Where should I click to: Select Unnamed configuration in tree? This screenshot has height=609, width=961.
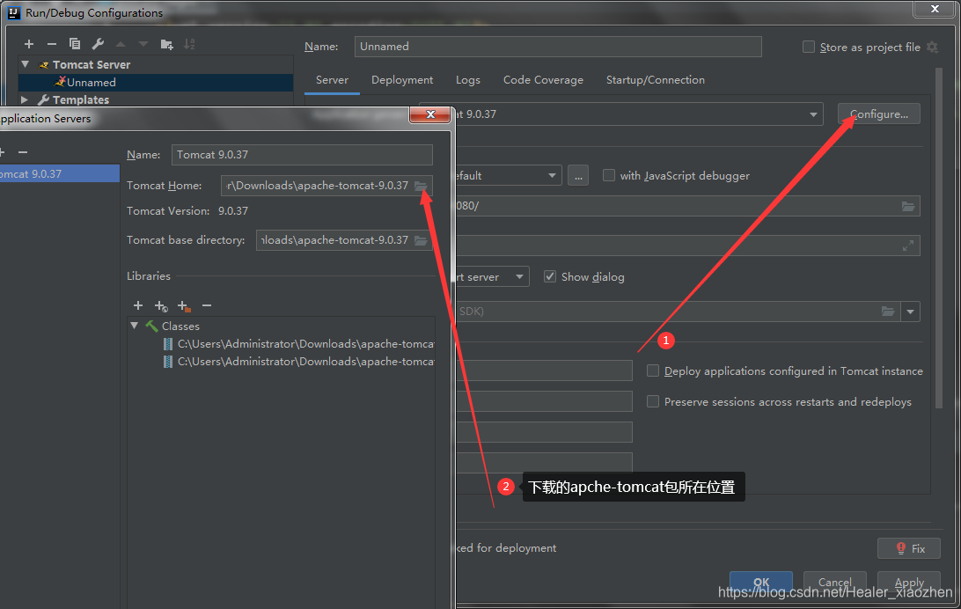(156, 82)
